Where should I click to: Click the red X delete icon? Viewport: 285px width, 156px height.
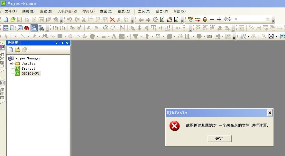pos(112,20)
